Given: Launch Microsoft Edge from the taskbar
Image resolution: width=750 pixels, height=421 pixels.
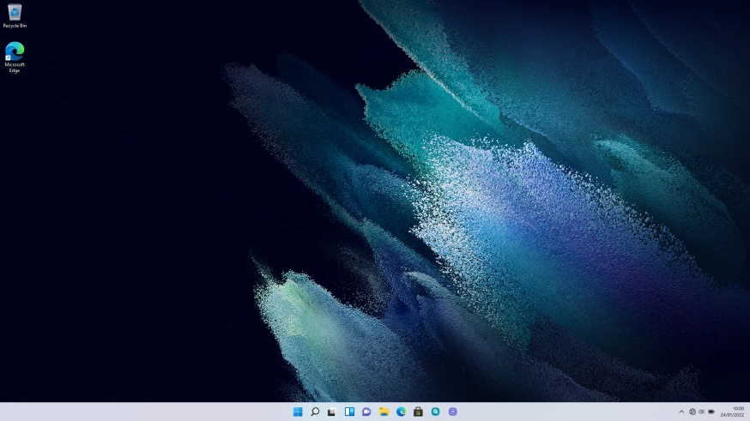Looking at the screenshot, I should click(401, 412).
